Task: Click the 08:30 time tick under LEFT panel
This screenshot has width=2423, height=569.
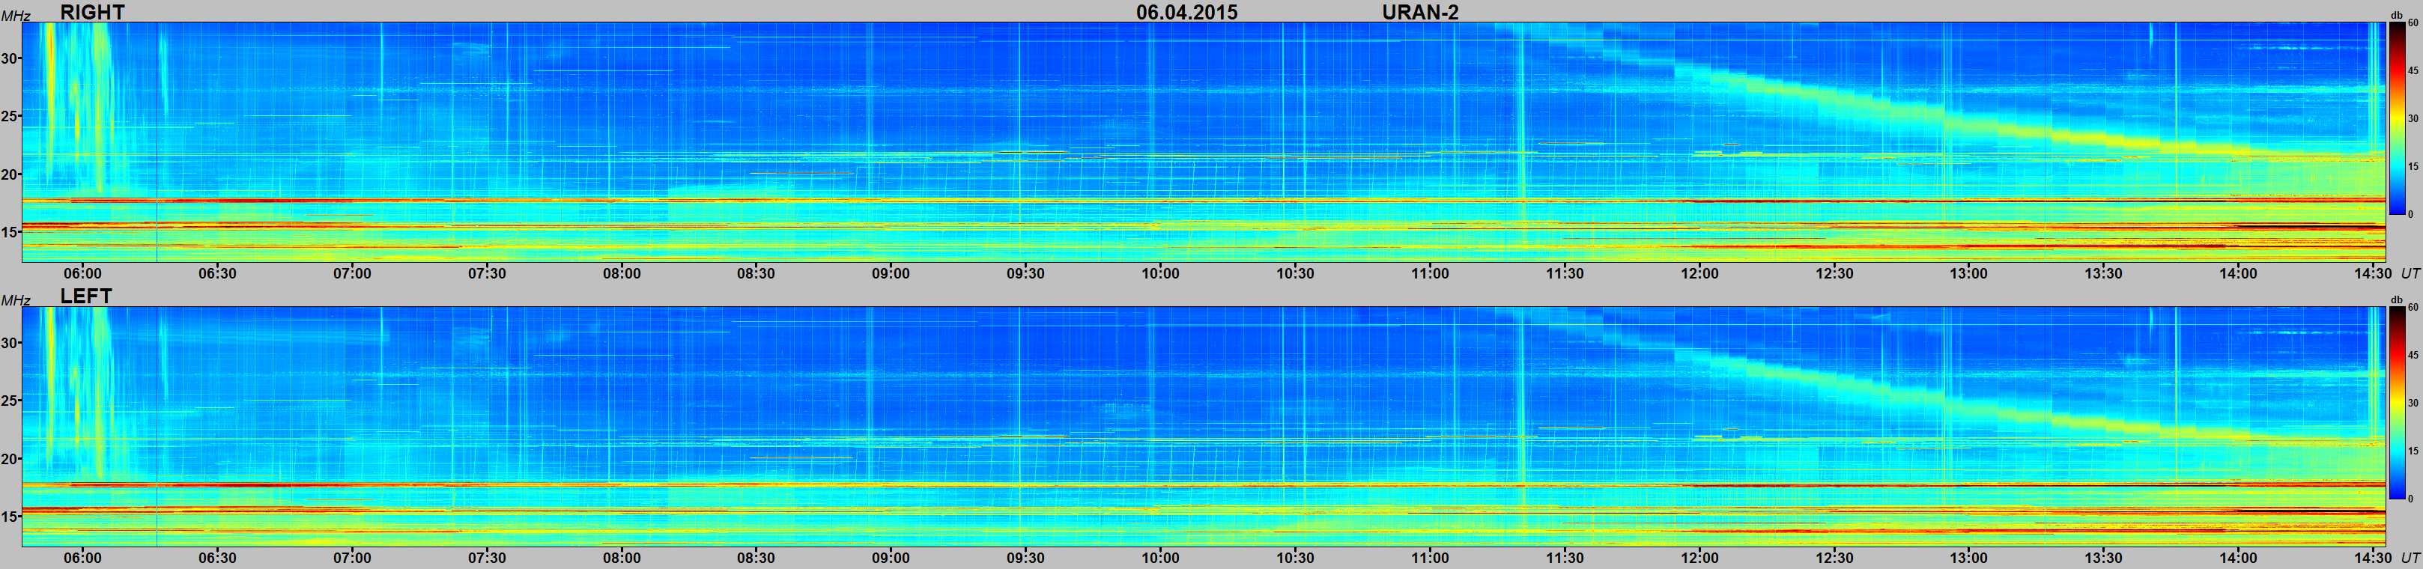Action: pyautogui.click(x=756, y=558)
